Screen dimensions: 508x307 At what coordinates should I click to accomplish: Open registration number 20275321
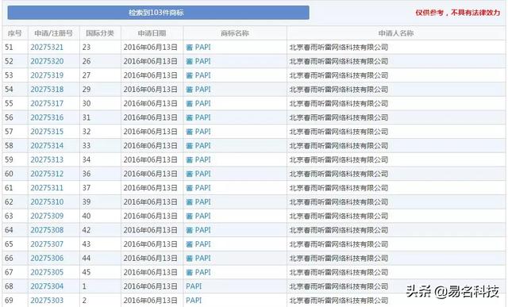(47, 48)
